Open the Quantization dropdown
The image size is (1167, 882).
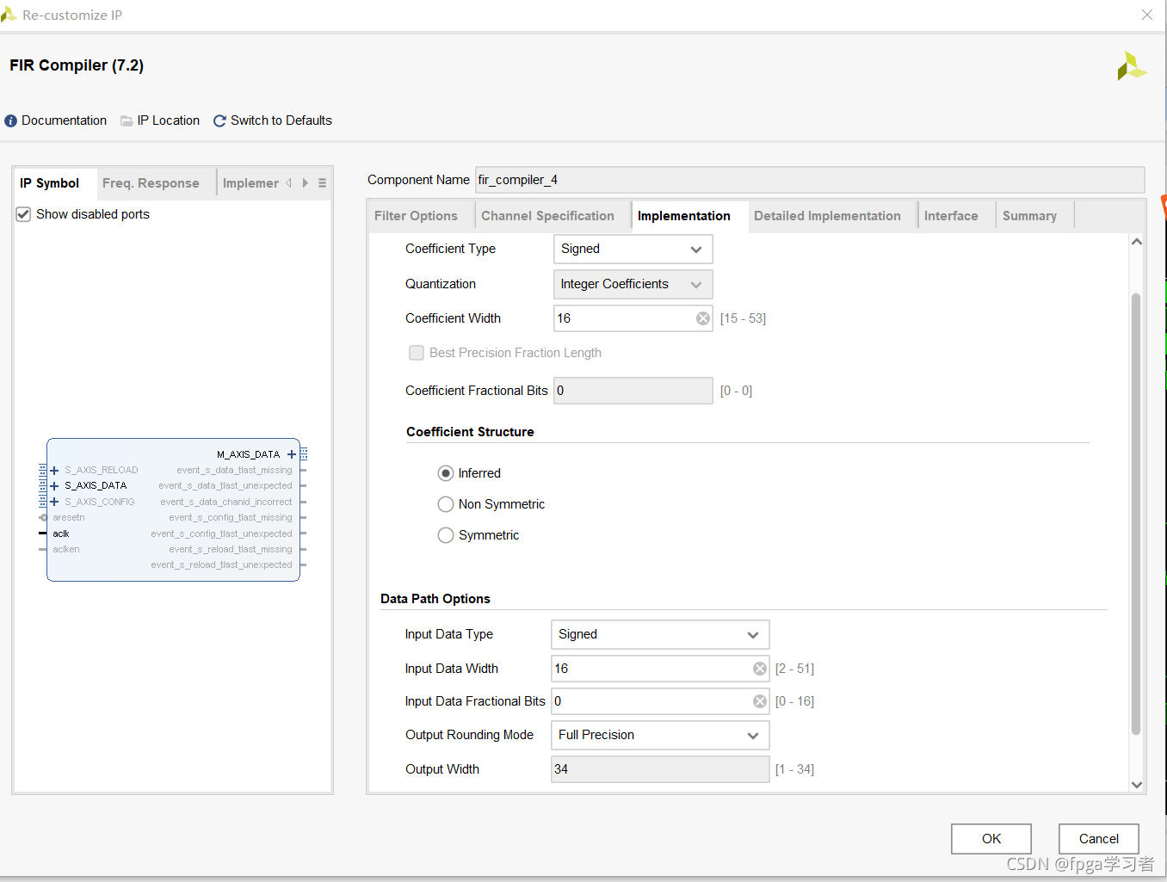tap(633, 285)
